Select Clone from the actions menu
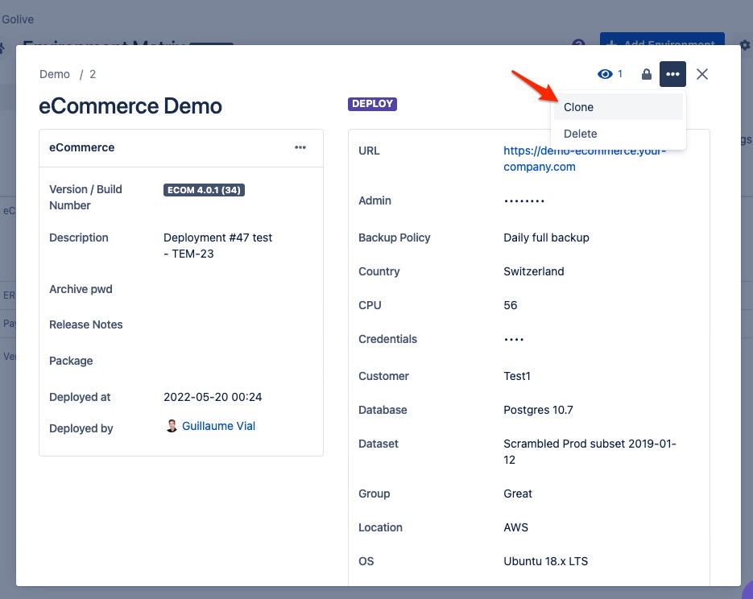This screenshot has width=753, height=599. point(578,107)
